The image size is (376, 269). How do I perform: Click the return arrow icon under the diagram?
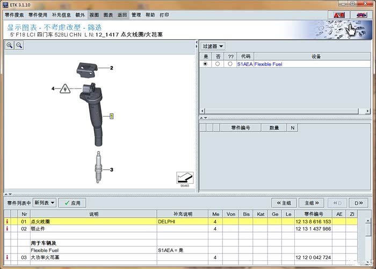click(185, 178)
